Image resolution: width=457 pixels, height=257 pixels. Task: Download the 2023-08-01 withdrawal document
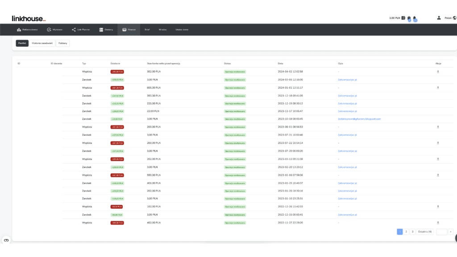[438, 127]
